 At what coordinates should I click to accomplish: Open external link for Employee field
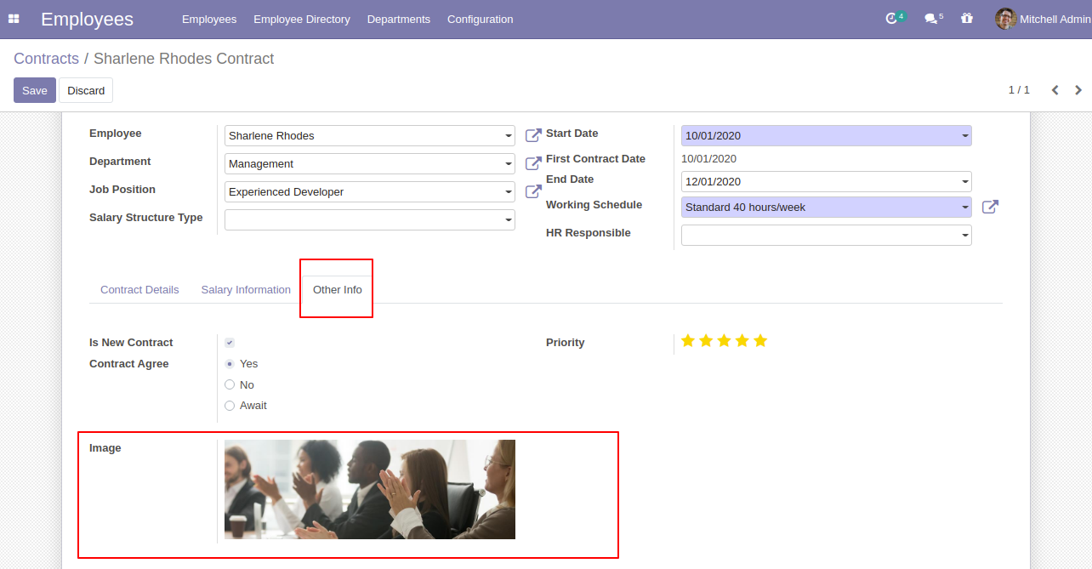pyautogui.click(x=533, y=135)
